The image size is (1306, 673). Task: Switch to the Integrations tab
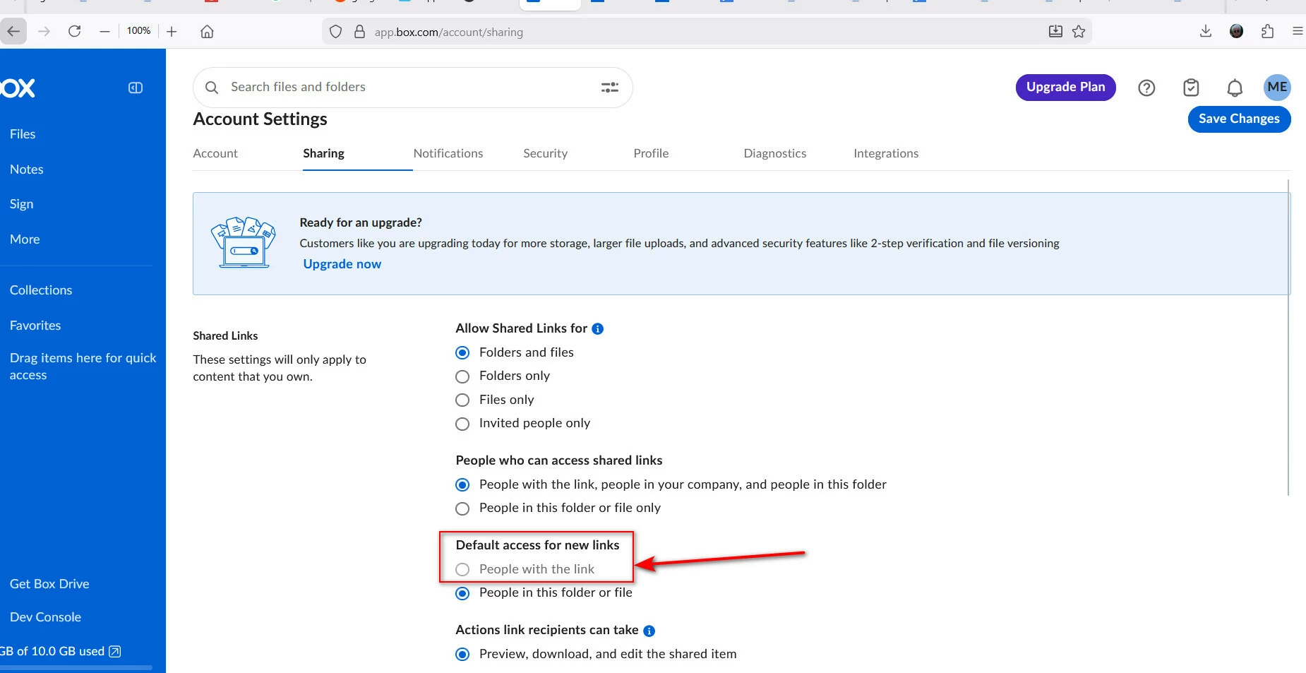coord(886,153)
